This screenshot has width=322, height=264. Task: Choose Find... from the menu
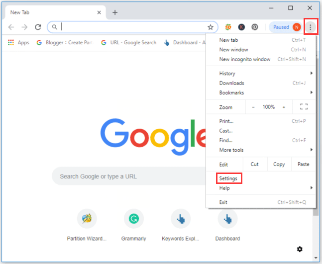[x=261, y=140]
